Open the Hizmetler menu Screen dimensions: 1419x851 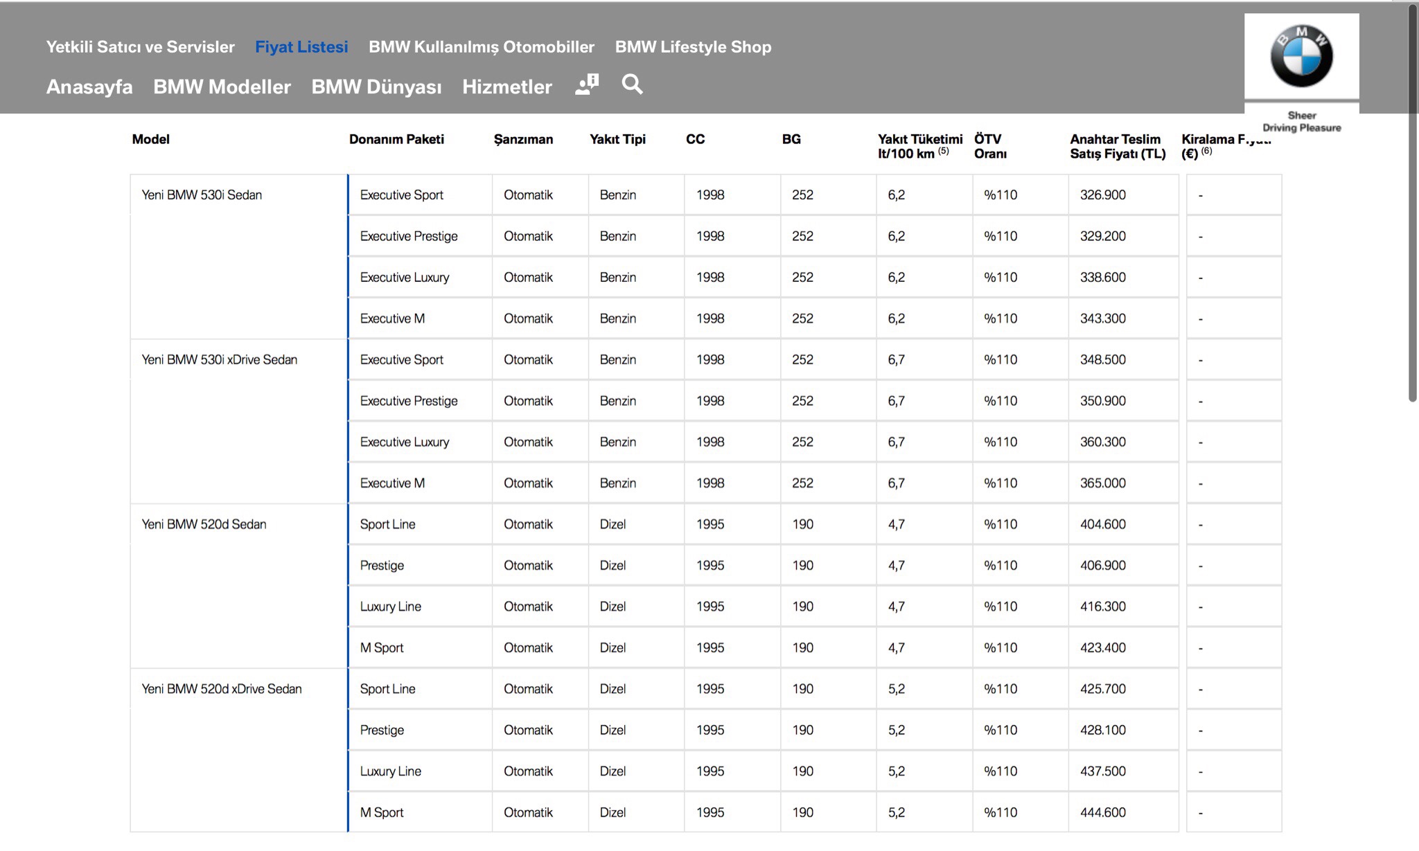(507, 87)
